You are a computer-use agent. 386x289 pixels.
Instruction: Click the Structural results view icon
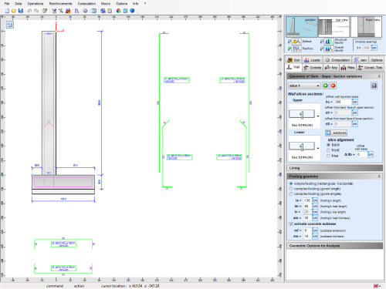(x=329, y=42)
